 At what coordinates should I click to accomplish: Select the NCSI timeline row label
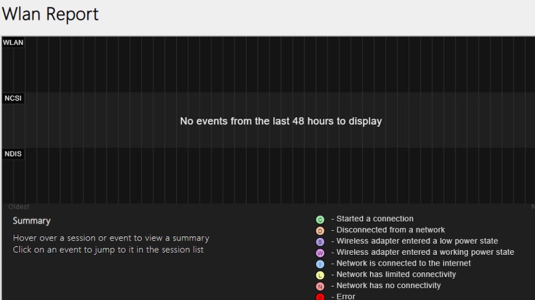(x=13, y=98)
